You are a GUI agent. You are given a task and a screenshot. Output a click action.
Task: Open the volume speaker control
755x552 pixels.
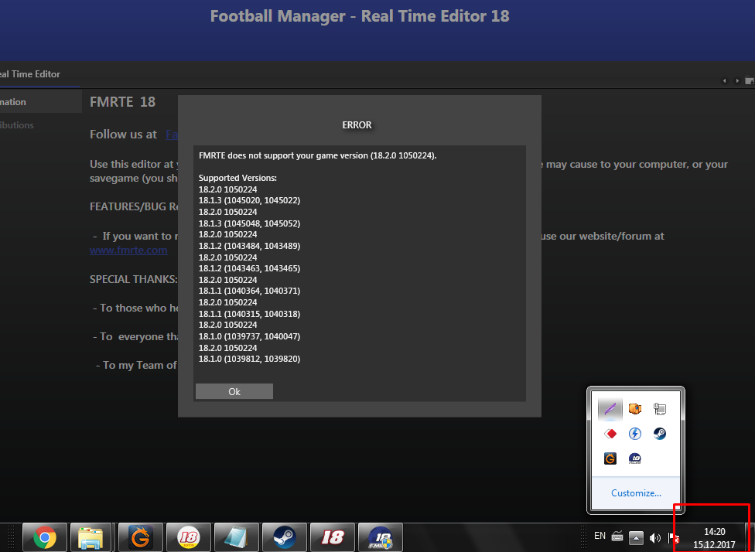[x=655, y=537]
